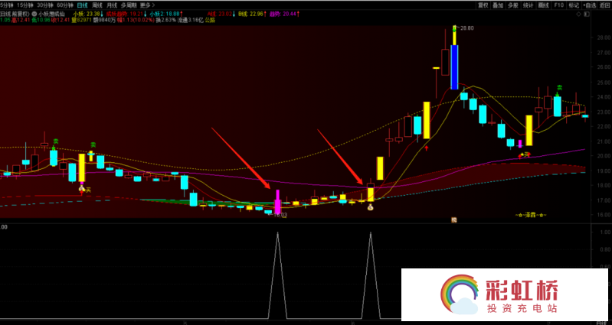
Task: Click the 小妖2 18.88 indicator value
Action: [x=167, y=14]
